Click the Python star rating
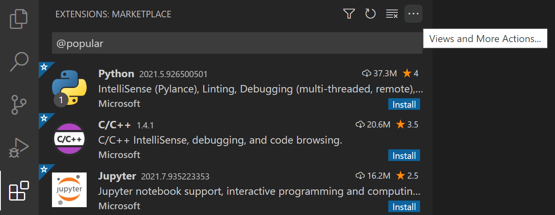Screen dimensions: 555x215 [411, 73]
